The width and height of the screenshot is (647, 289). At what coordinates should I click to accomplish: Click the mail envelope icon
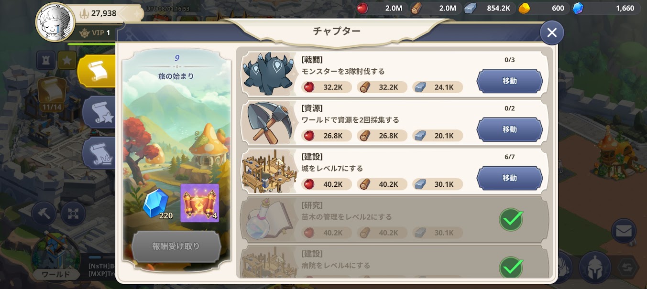point(624,231)
